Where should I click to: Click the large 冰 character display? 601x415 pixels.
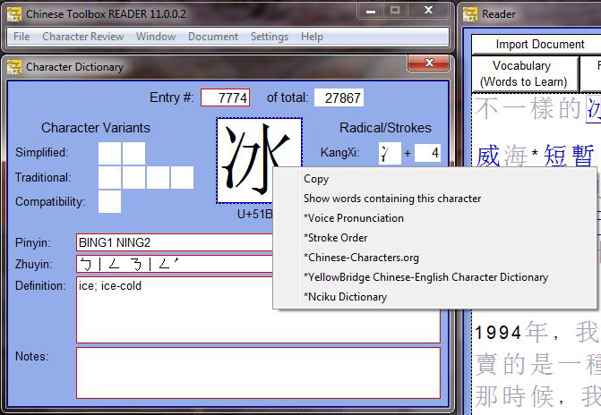click(259, 160)
